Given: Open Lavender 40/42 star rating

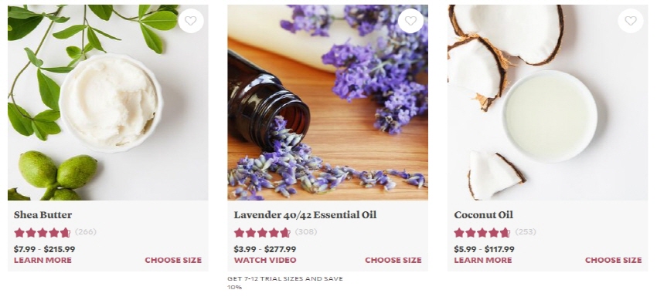Looking at the screenshot, I should click(x=262, y=232).
